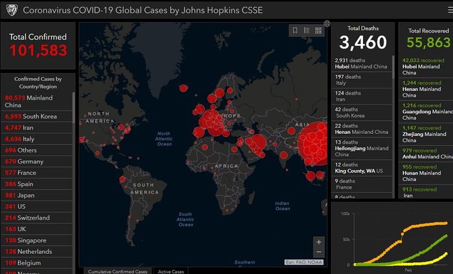
Task: Click the large red circle over China
Action: coord(314,143)
